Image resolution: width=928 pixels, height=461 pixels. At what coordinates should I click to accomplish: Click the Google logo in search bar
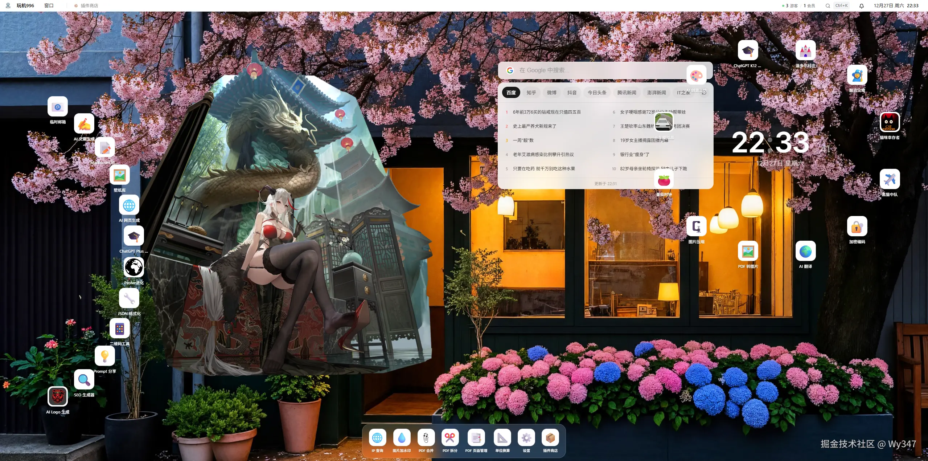pyautogui.click(x=510, y=70)
